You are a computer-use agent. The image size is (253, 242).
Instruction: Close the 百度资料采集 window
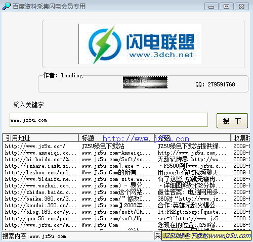[242, 7]
